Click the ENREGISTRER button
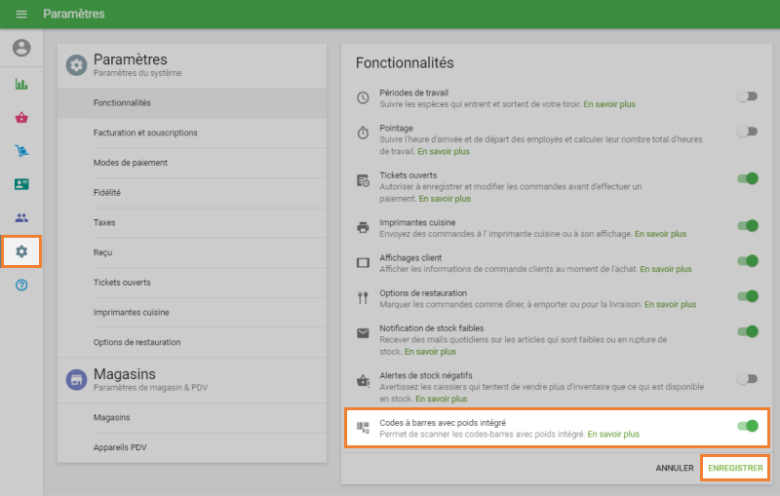 coord(735,468)
